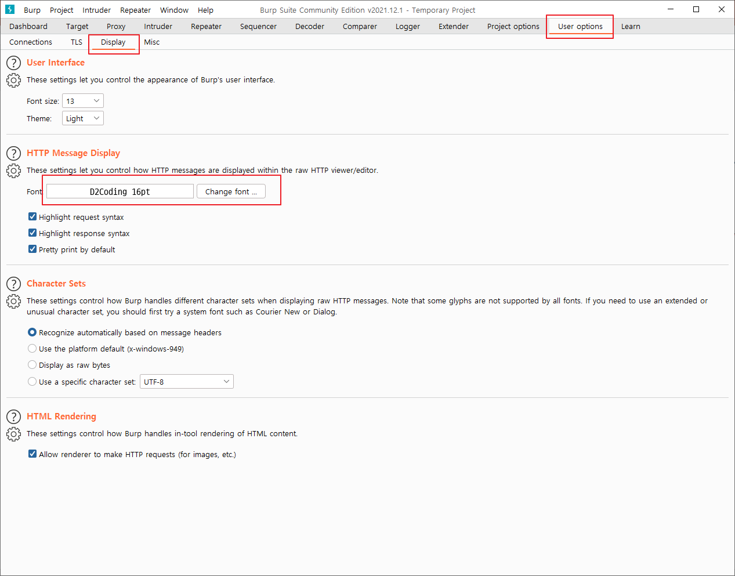The image size is (735, 576).
Task: Switch to the Comparer tab
Action: point(360,26)
